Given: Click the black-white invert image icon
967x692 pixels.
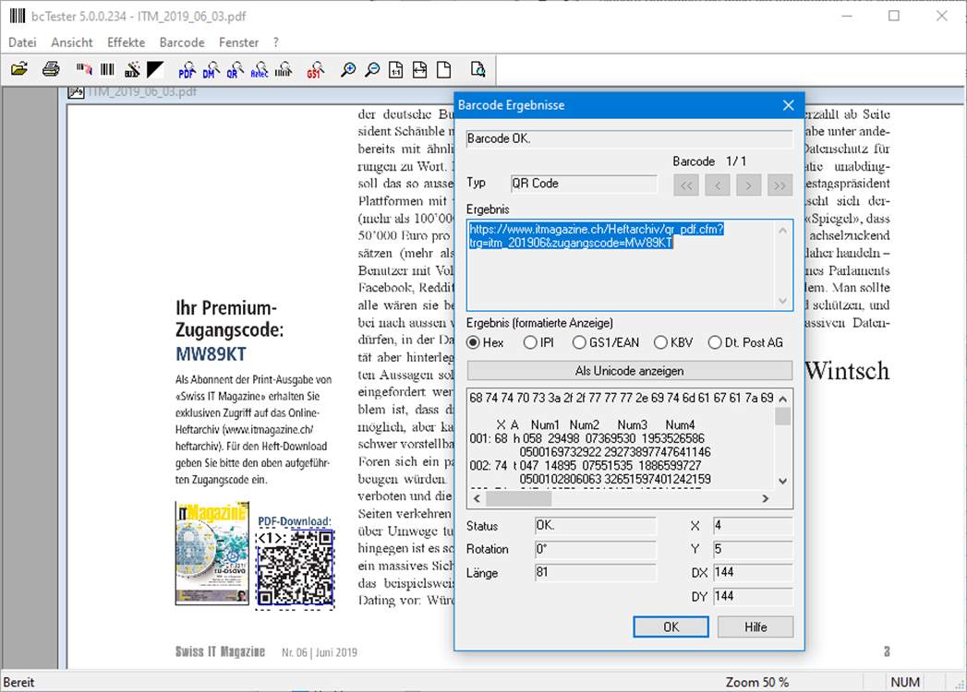Looking at the screenshot, I should [x=155, y=69].
